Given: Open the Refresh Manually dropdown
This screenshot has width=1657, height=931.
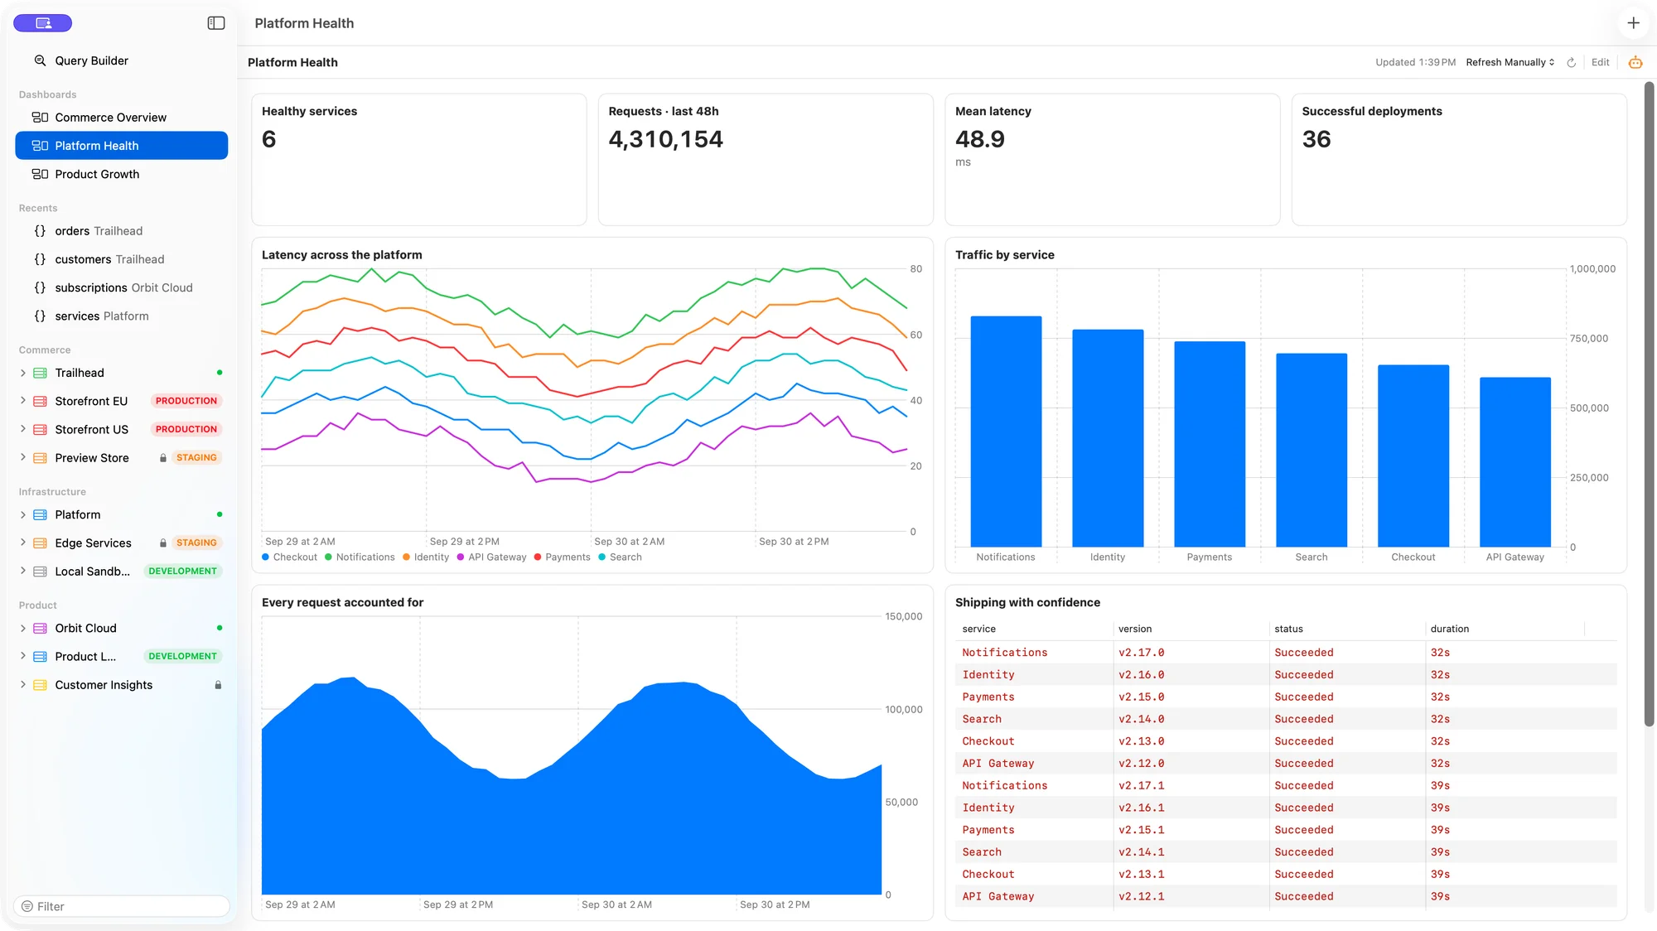Looking at the screenshot, I should coord(1510,62).
